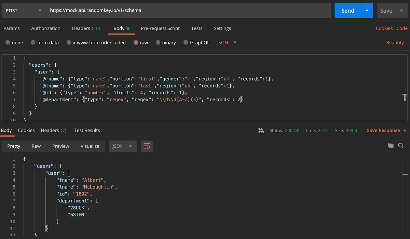Click the response viewer scrollbar marker
Viewport: 410px width, 239px height.
tap(405, 174)
